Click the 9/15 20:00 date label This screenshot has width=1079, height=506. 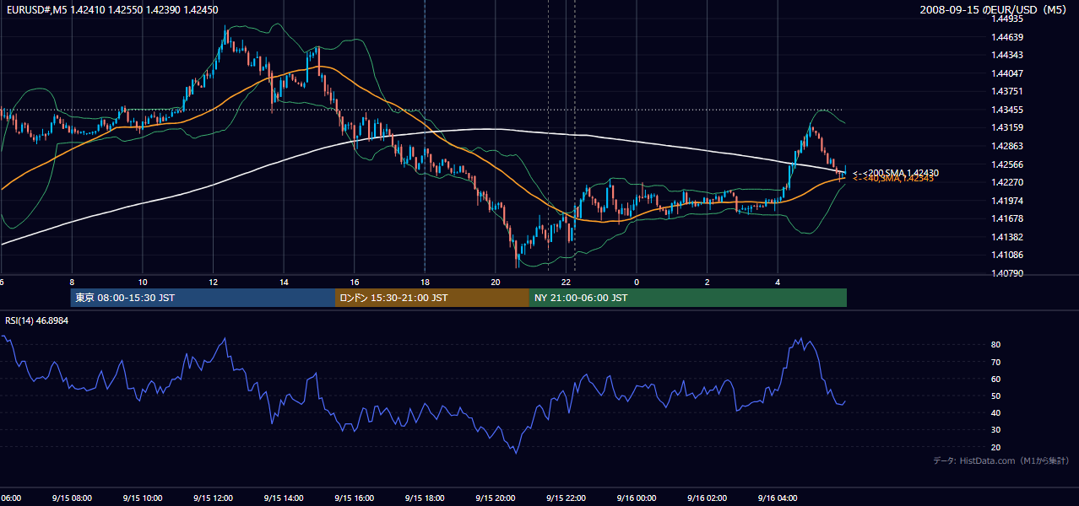pos(496,498)
